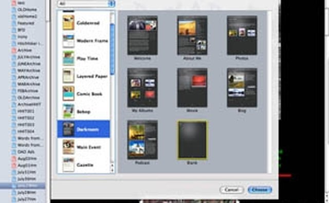The width and height of the screenshot is (329, 203).
Task: Choose the My Albums page template
Action: (x=142, y=88)
